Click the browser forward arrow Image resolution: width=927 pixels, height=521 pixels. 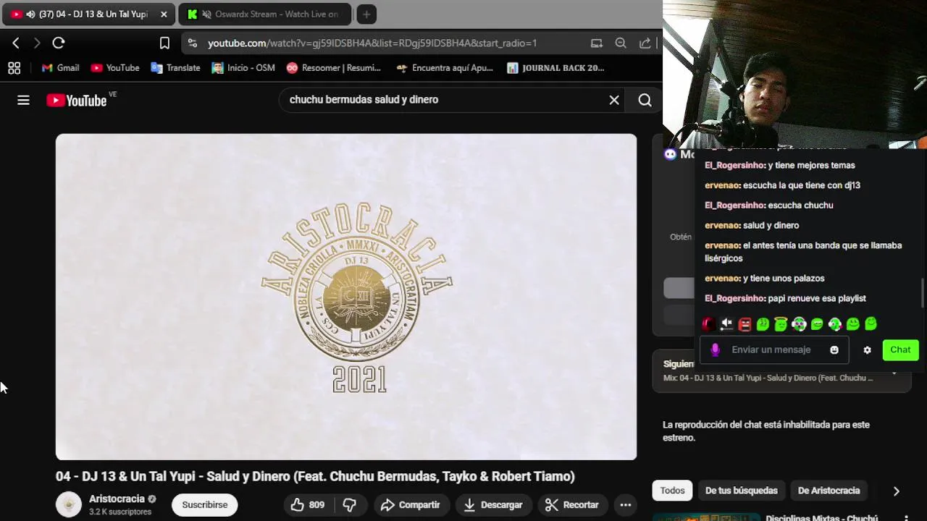pyautogui.click(x=37, y=43)
